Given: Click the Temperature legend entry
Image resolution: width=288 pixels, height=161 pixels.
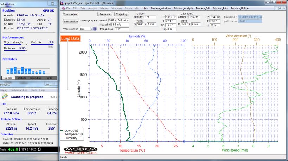Looking at the screenshot, I should (72, 134).
